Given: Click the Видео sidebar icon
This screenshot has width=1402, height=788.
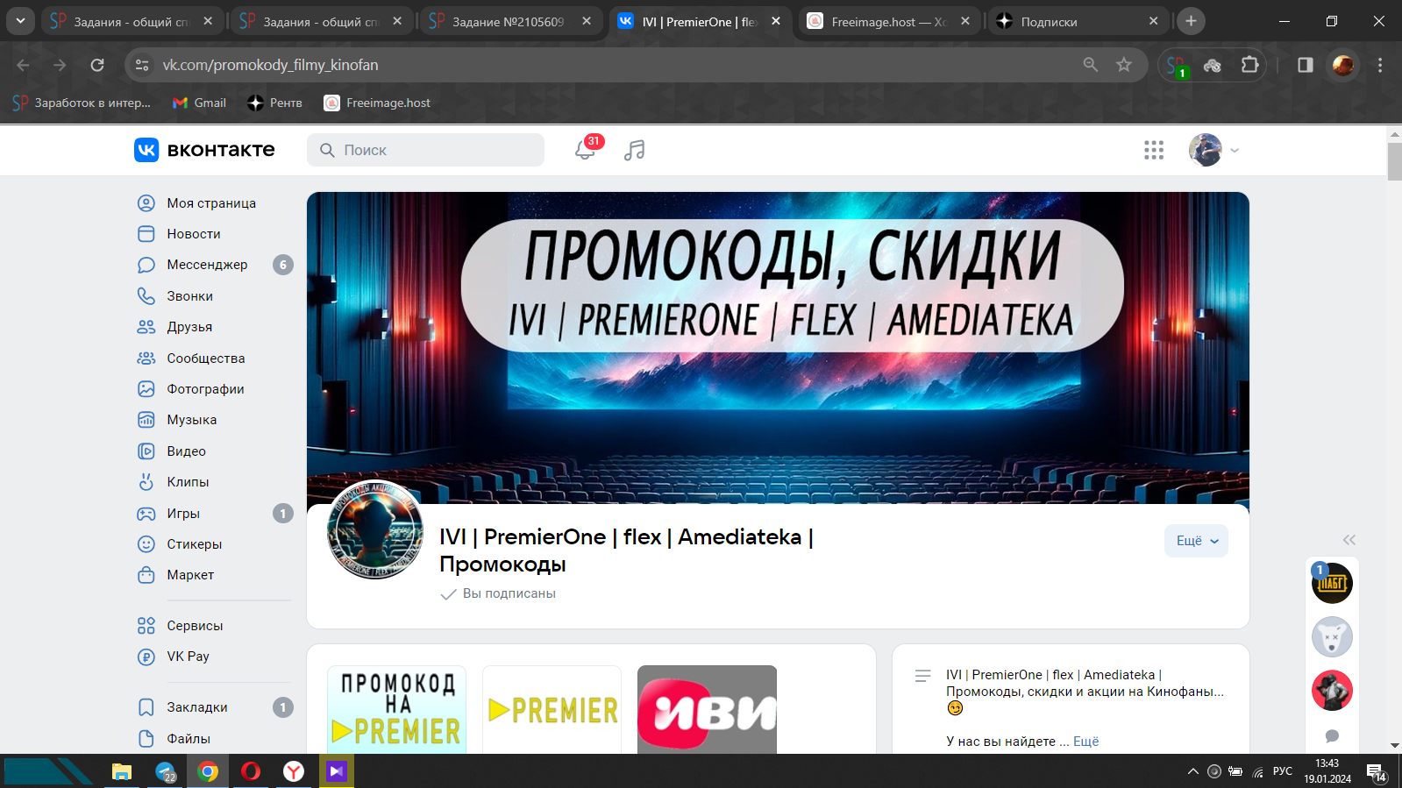Looking at the screenshot, I should [146, 451].
